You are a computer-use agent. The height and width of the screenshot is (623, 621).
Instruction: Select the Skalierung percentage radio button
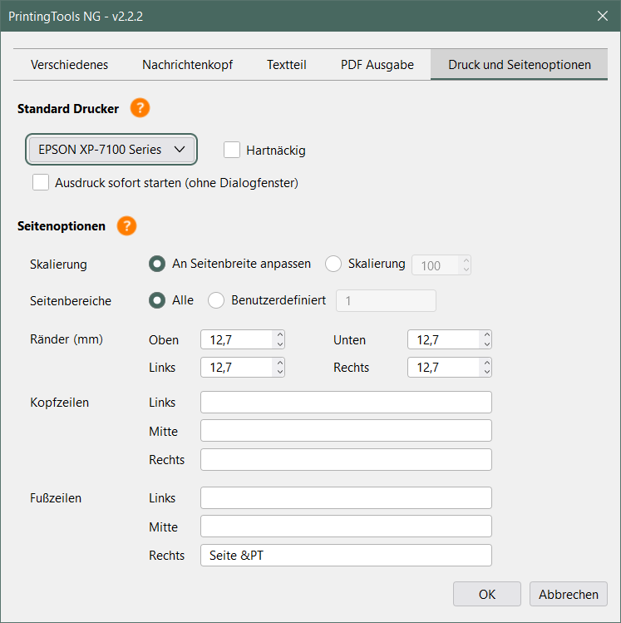[333, 264]
